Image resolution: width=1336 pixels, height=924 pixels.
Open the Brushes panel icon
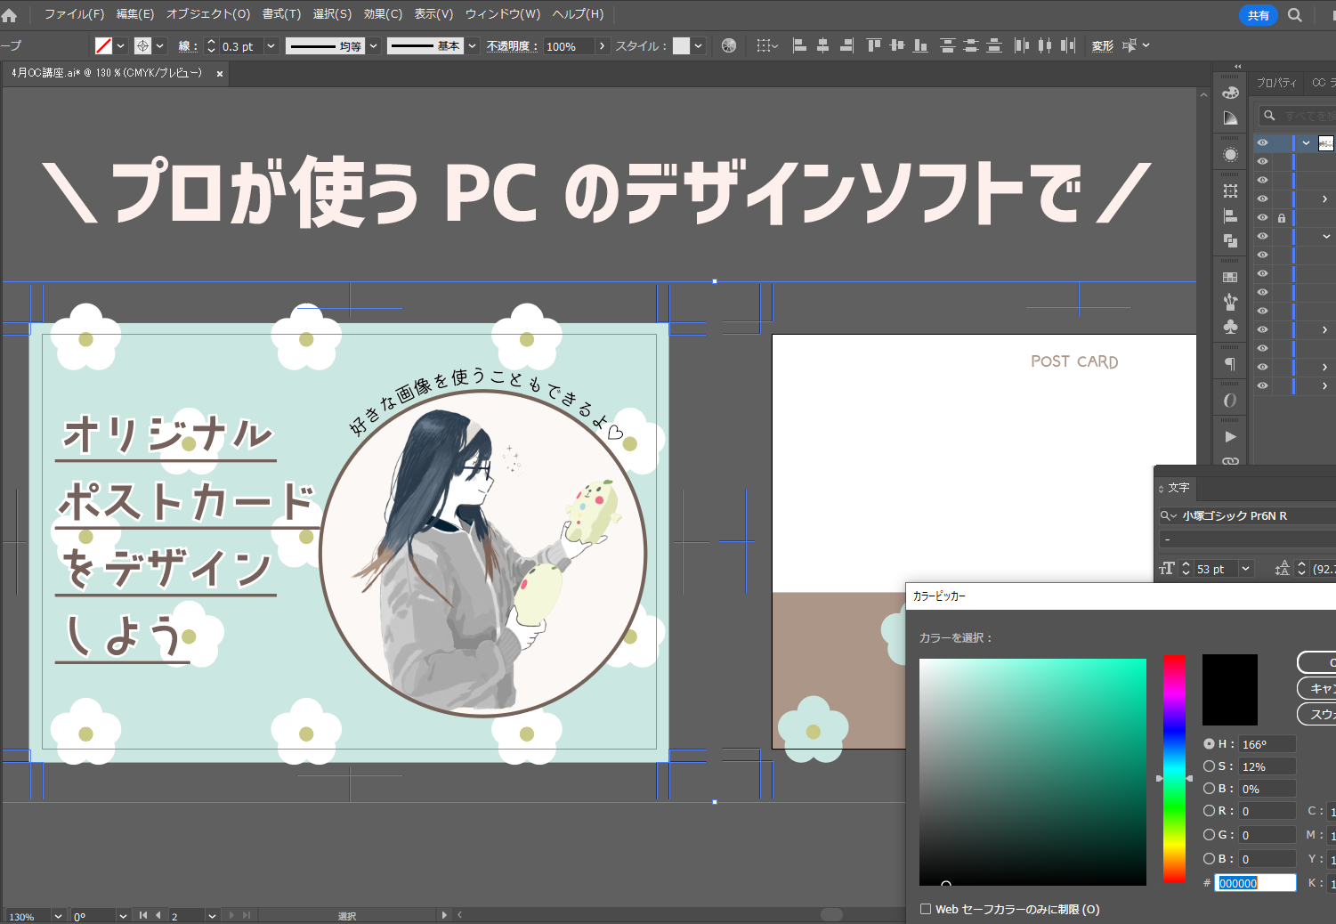[1230, 302]
